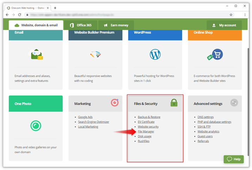
Task: Open Chrome three-dot menu
Action: coord(245,15)
